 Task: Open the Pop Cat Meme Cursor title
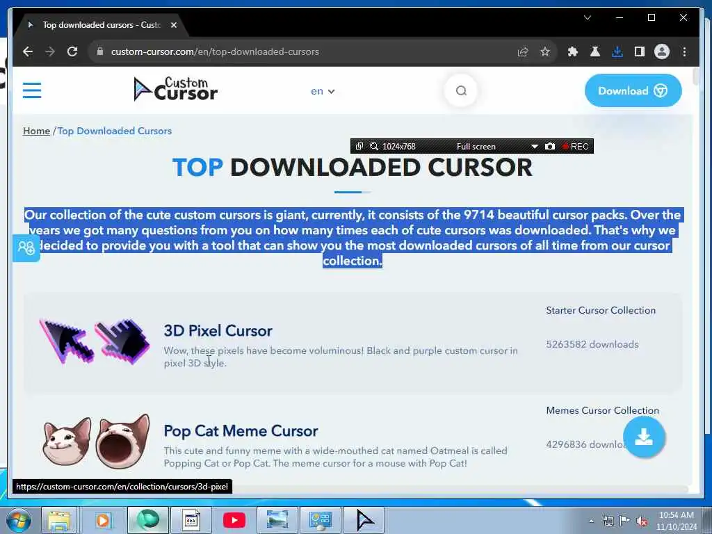(241, 431)
